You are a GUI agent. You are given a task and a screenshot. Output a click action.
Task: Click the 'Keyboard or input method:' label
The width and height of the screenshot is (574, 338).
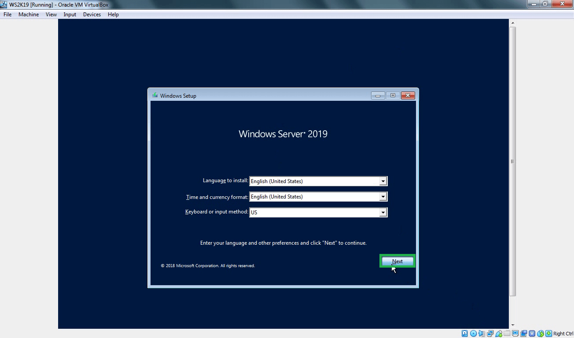pyautogui.click(x=217, y=212)
